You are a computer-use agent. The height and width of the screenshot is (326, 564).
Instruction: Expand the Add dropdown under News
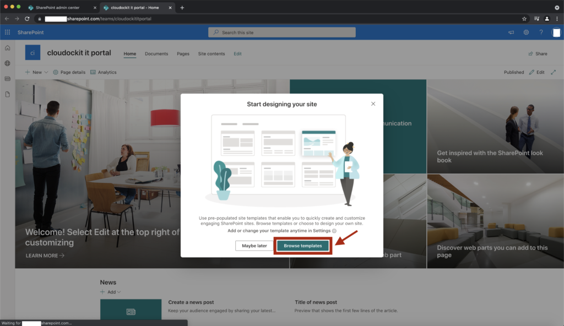point(111,292)
